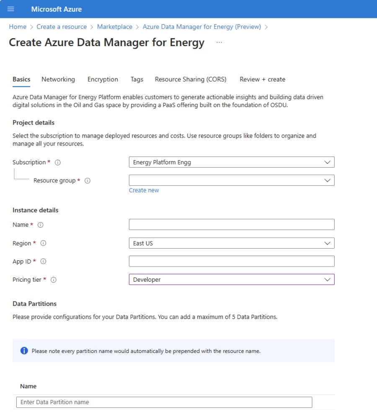Open Pricing tier dropdown showing Developer
Screen dimensions: 377x420
coord(232,280)
